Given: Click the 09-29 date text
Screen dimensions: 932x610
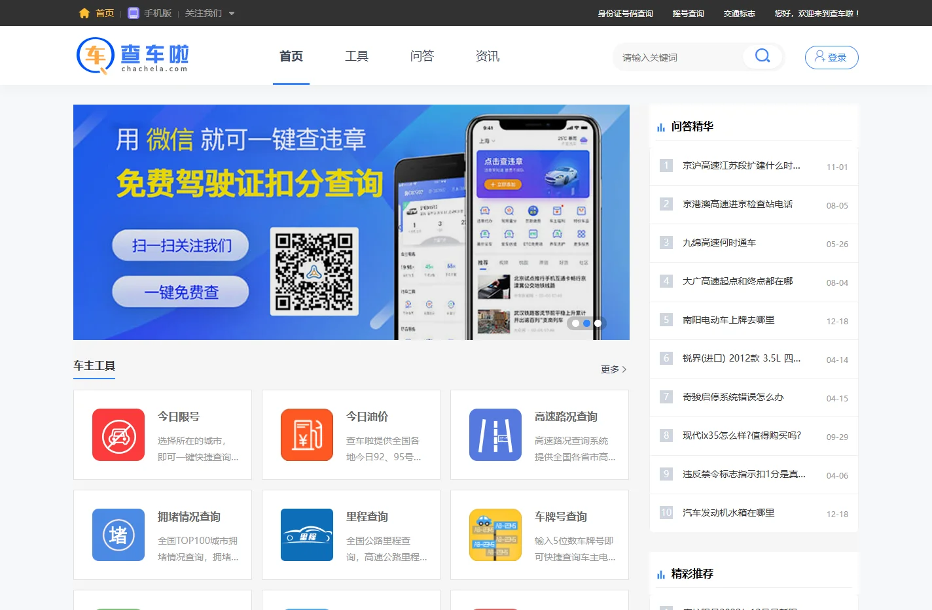Looking at the screenshot, I should 837,437.
